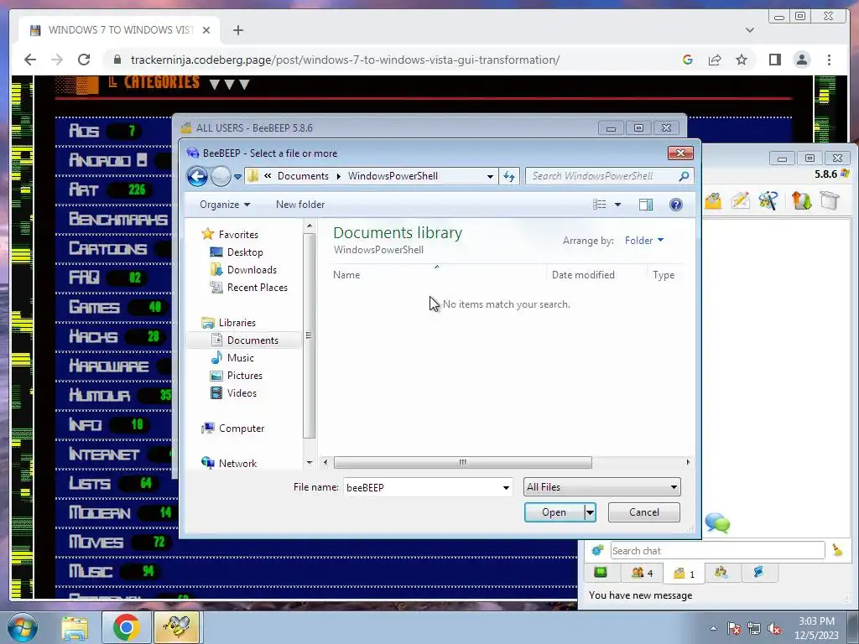Switch to the blue flag tab

(x=758, y=573)
